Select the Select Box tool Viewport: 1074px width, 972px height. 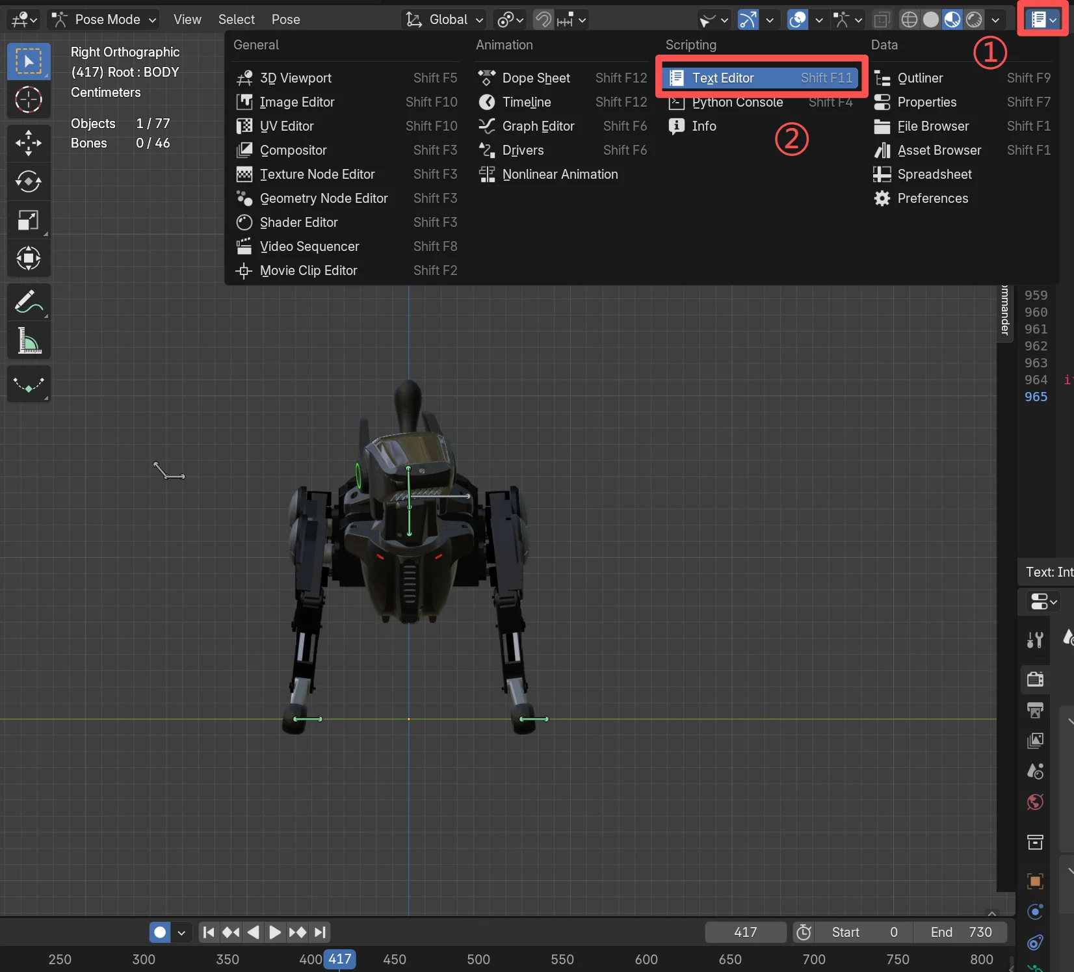29,61
